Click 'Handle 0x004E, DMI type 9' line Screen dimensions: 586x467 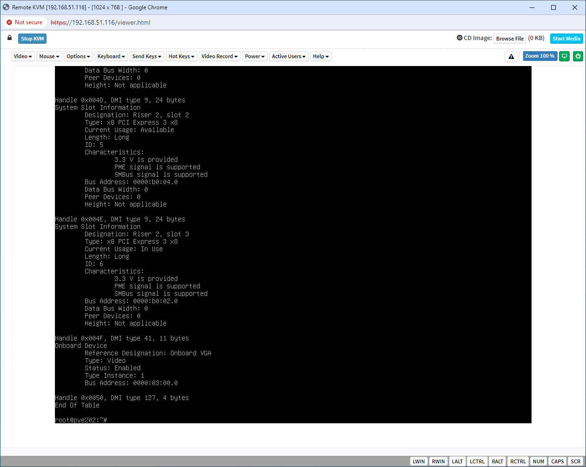coord(120,219)
